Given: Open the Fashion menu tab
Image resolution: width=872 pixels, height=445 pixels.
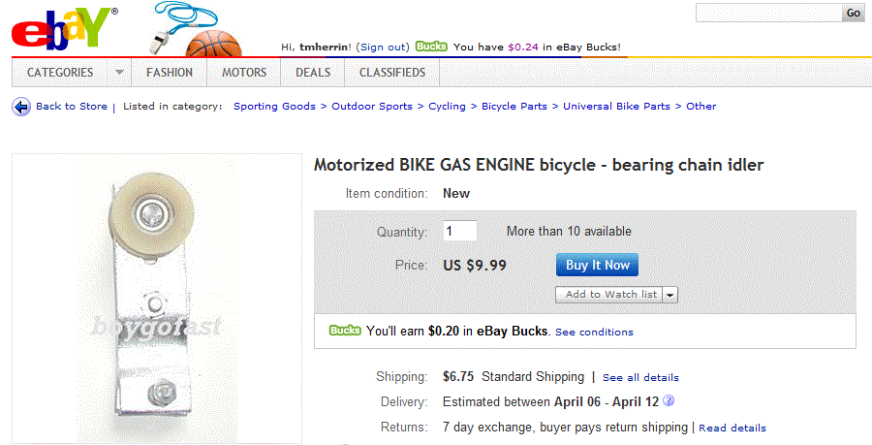Looking at the screenshot, I should [170, 73].
